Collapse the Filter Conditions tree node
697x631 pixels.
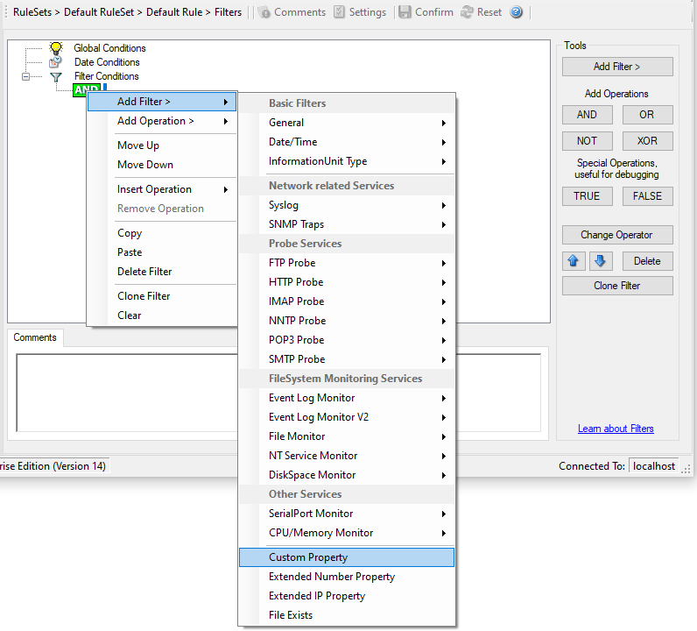[x=26, y=77]
